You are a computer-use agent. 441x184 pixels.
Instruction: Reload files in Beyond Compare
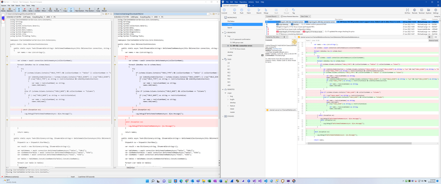pos(104,10)
